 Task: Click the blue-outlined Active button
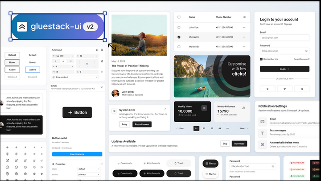(33, 70)
